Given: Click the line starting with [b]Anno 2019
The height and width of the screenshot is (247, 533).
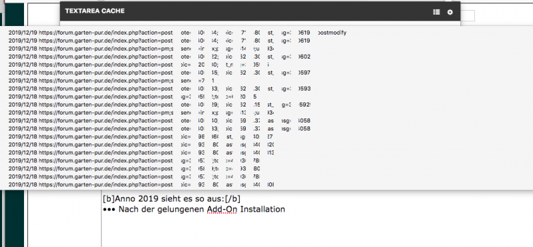Looking at the screenshot, I should click(x=172, y=198).
